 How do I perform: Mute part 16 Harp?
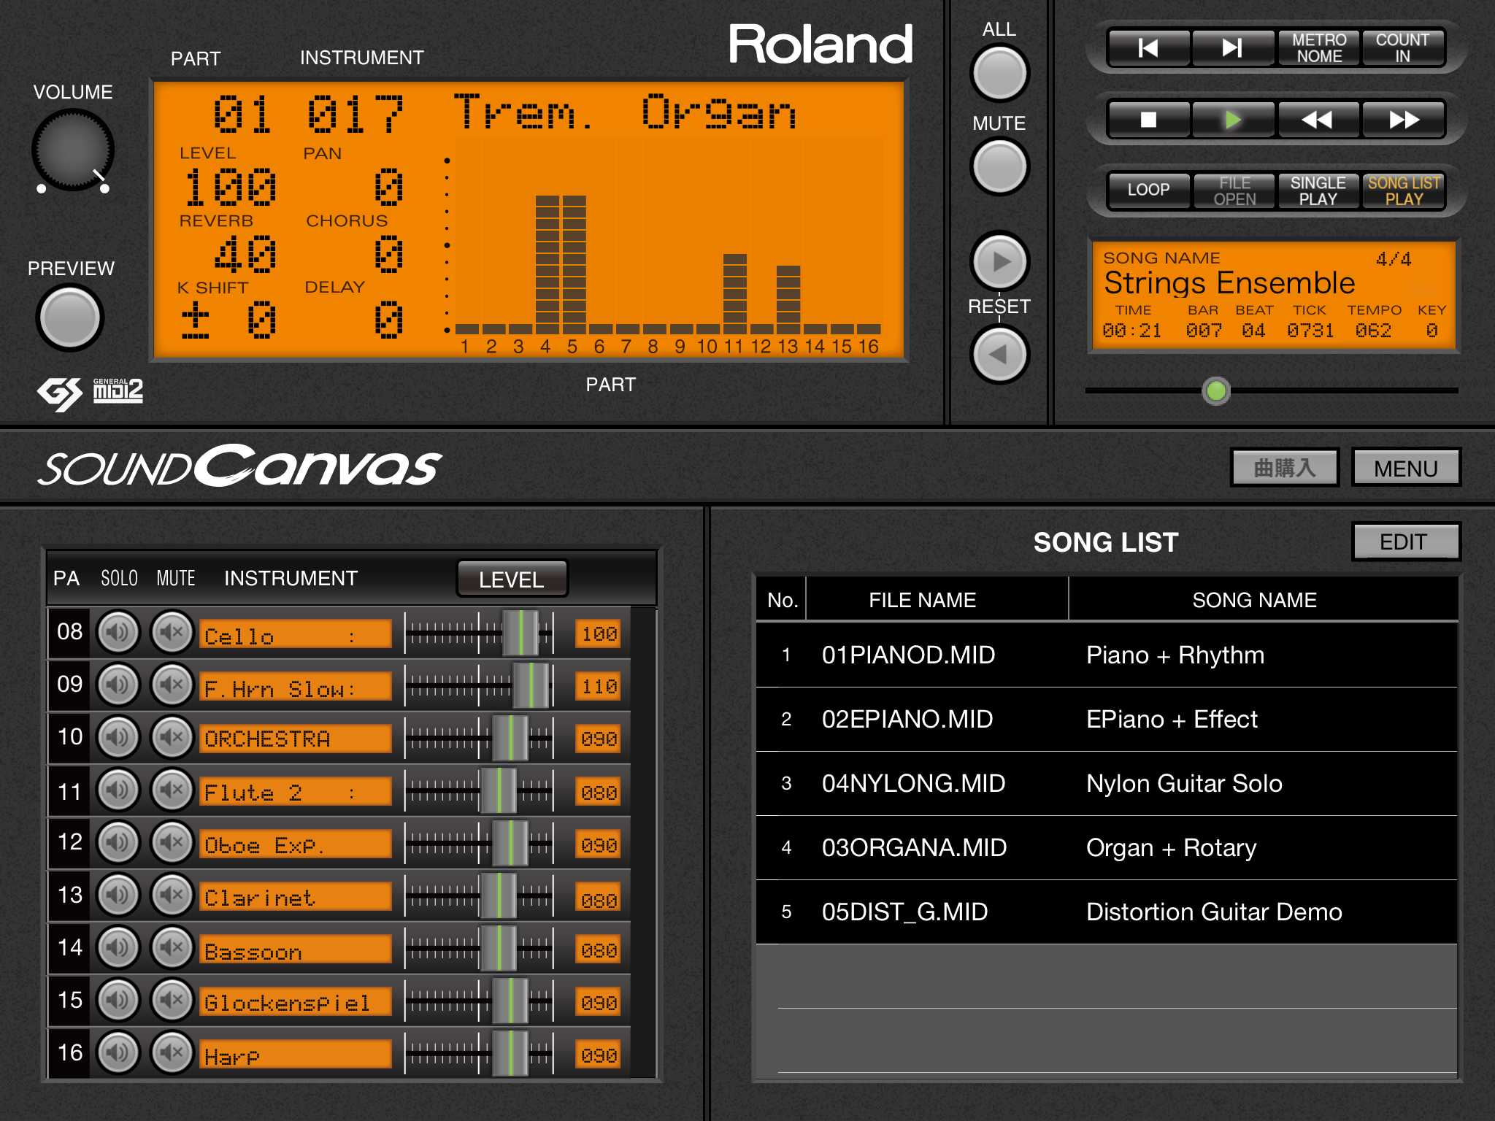click(x=172, y=1052)
